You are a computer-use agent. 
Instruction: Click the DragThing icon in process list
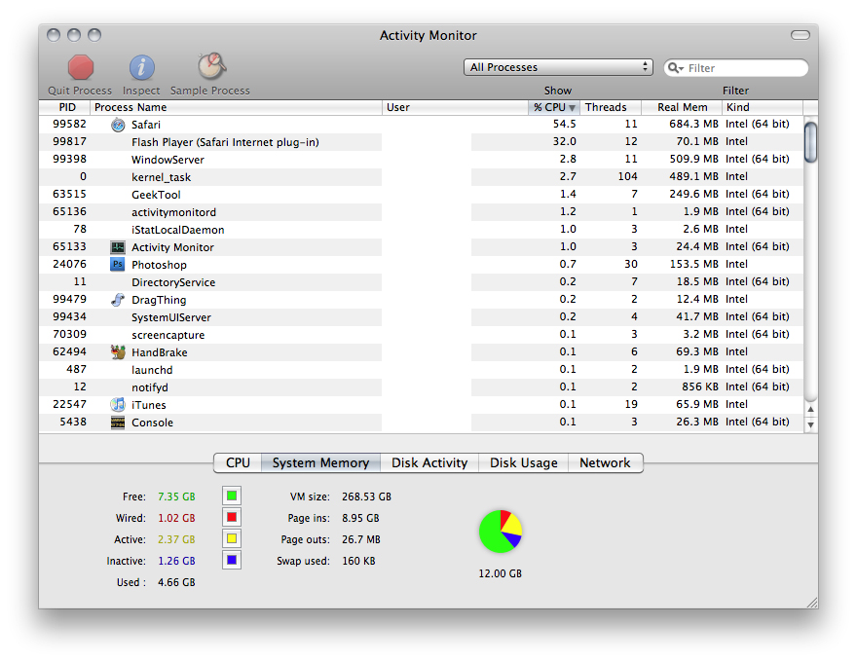click(118, 299)
